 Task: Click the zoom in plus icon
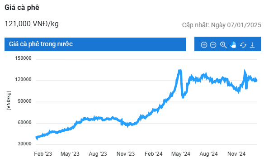(204, 45)
